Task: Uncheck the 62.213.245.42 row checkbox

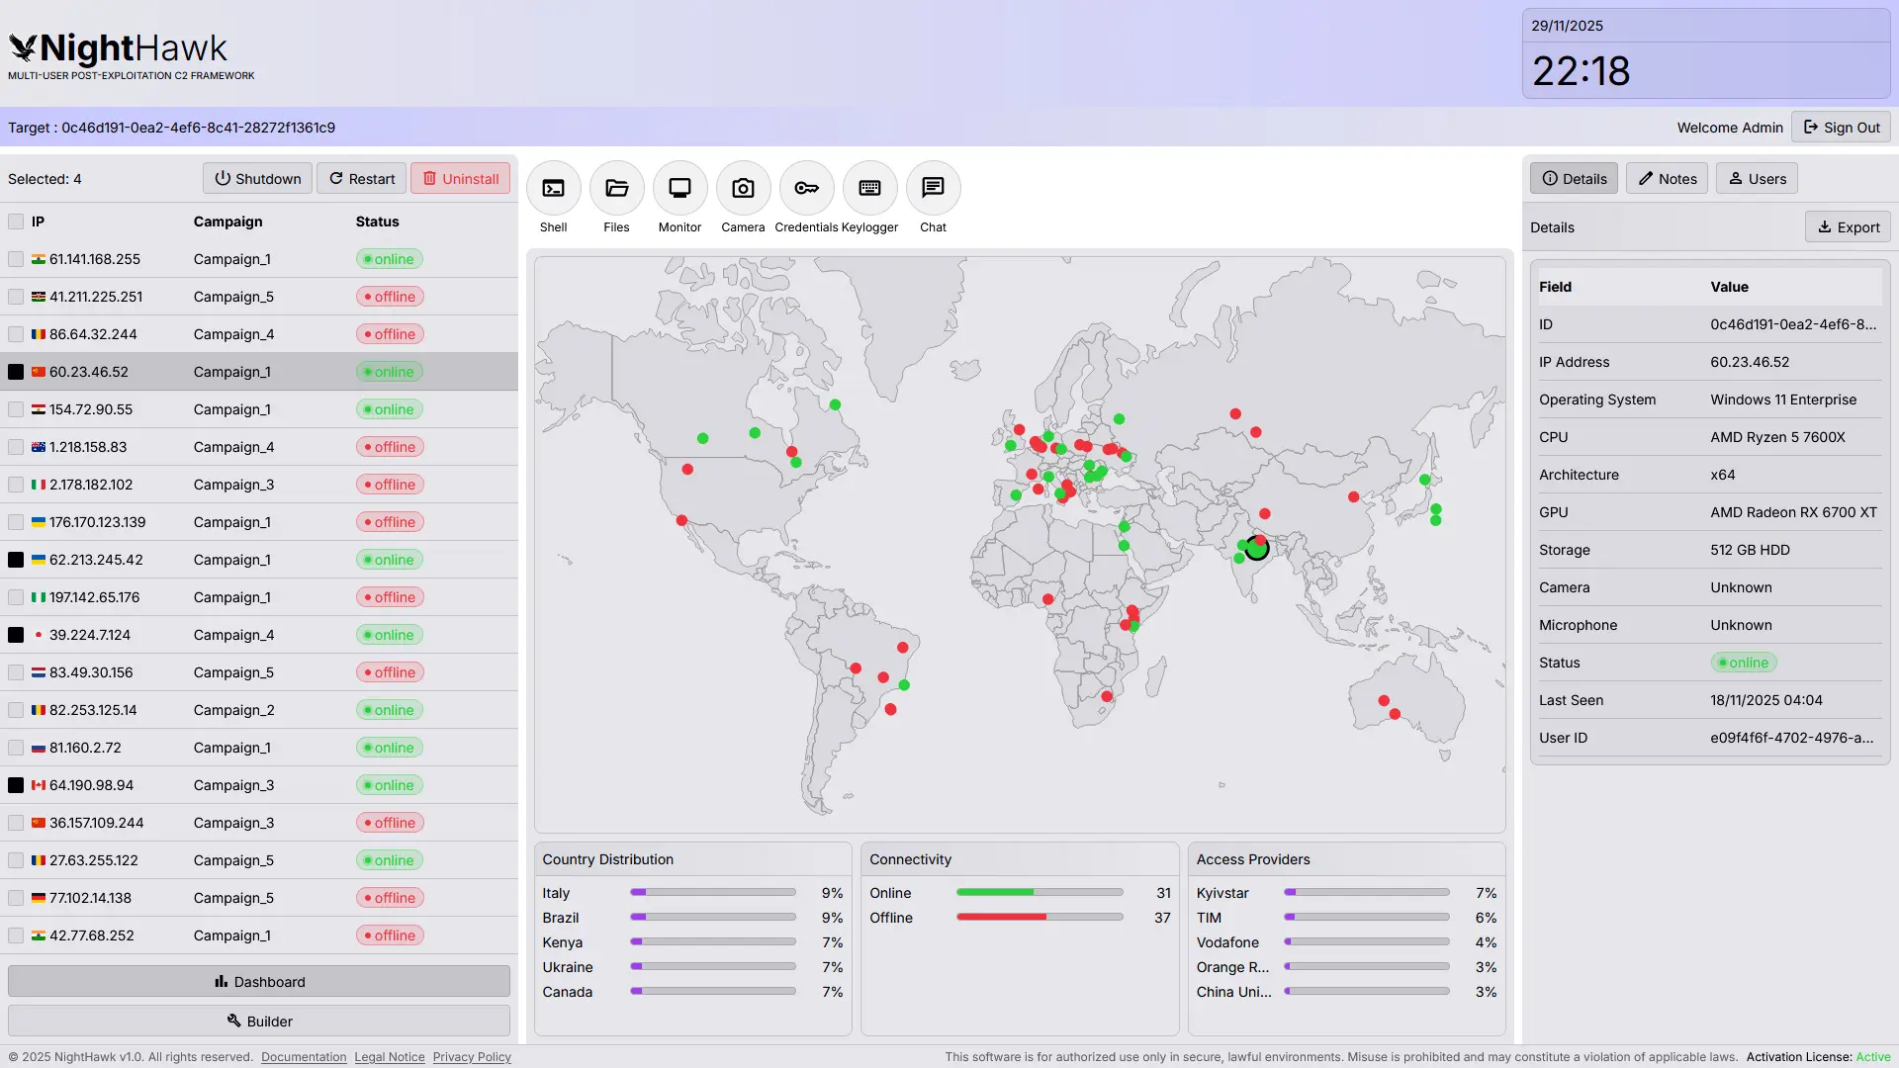Action: coord(16,560)
